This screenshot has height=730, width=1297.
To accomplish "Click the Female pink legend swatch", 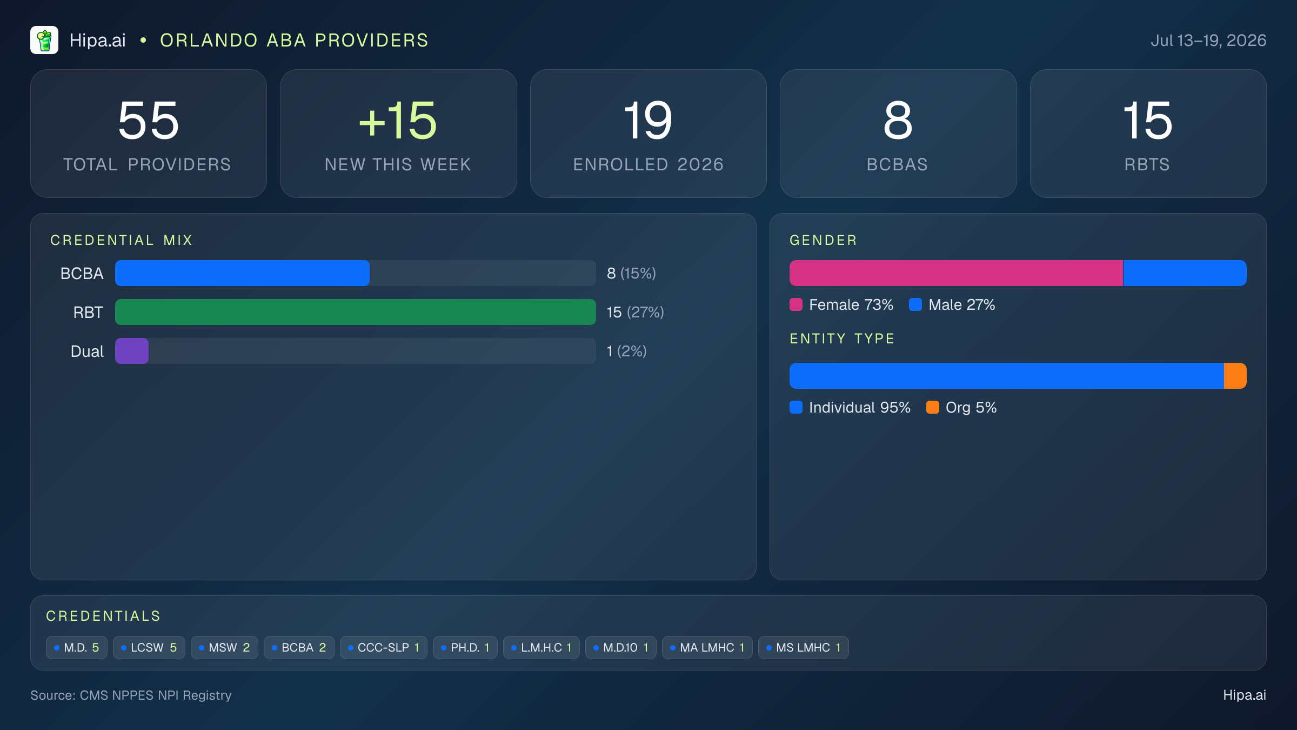I will pos(796,304).
